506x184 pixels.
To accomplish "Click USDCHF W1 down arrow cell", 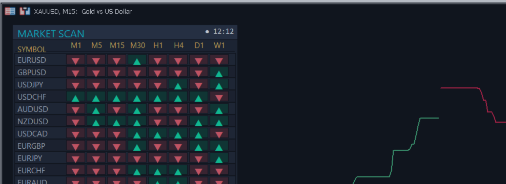I will [x=219, y=97].
